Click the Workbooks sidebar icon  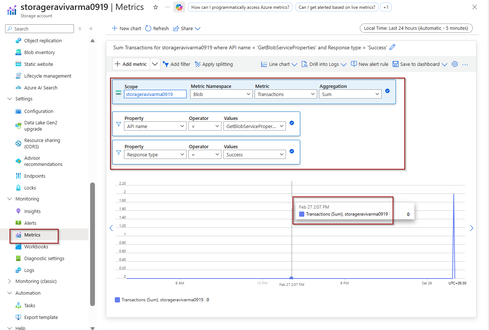click(18, 246)
